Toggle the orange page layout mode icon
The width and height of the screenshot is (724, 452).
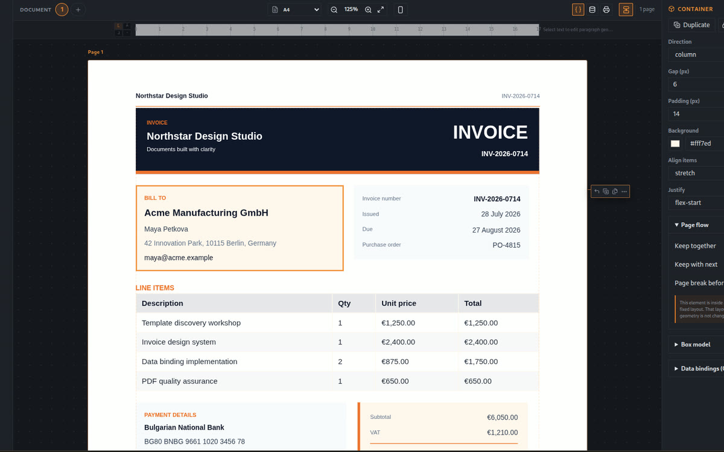pyautogui.click(x=626, y=10)
